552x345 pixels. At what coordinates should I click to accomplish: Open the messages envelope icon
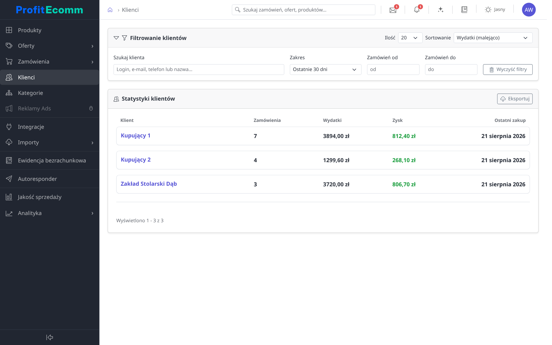point(393,10)
